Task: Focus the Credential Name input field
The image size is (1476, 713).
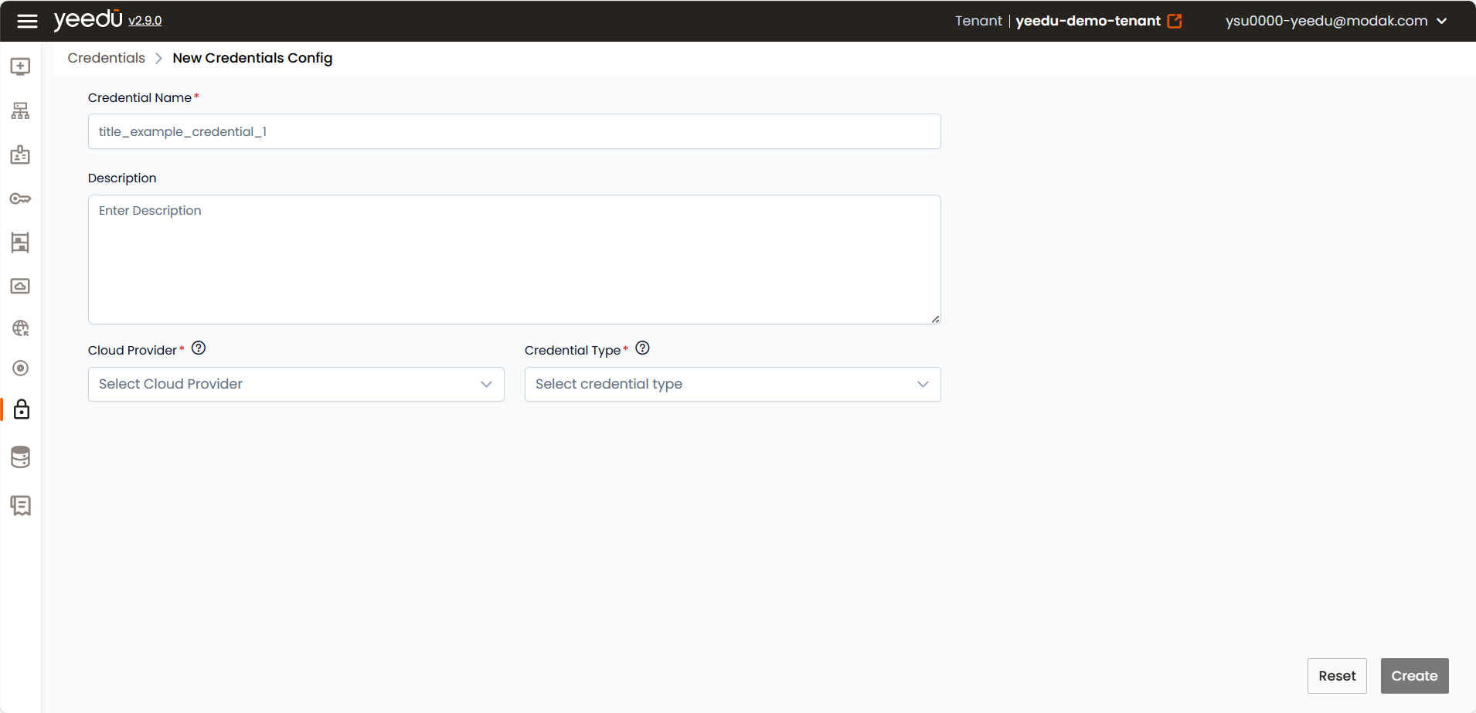Action: point(515,131)
